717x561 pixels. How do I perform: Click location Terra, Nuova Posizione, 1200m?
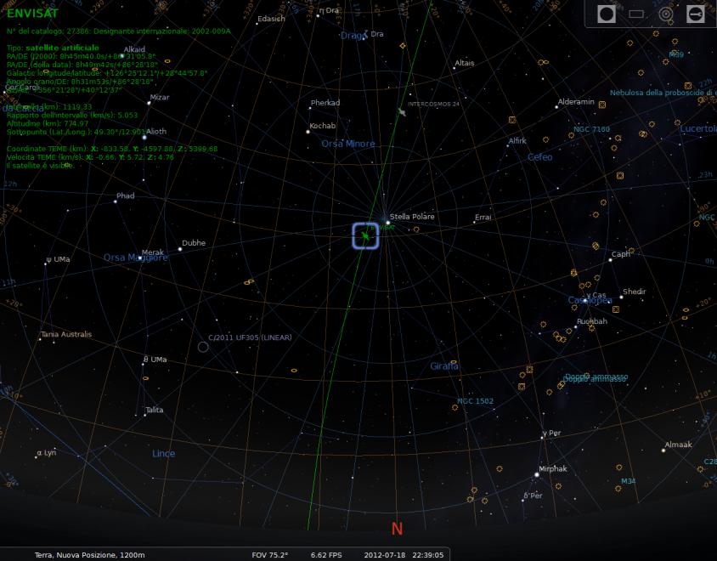[90, 555]
